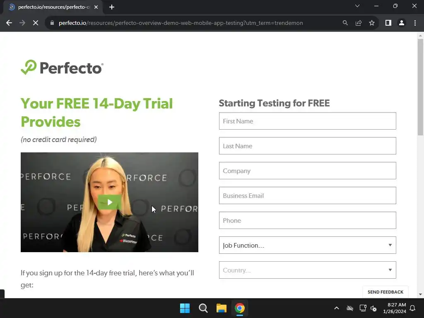The height and width of the screenshot is (318, 424).
Task: View site information via lock icon
Action: (52, 23)
